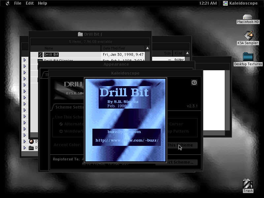
Task: Click the question mark help icon in Kaleidoscope
Action: [194, 82]
